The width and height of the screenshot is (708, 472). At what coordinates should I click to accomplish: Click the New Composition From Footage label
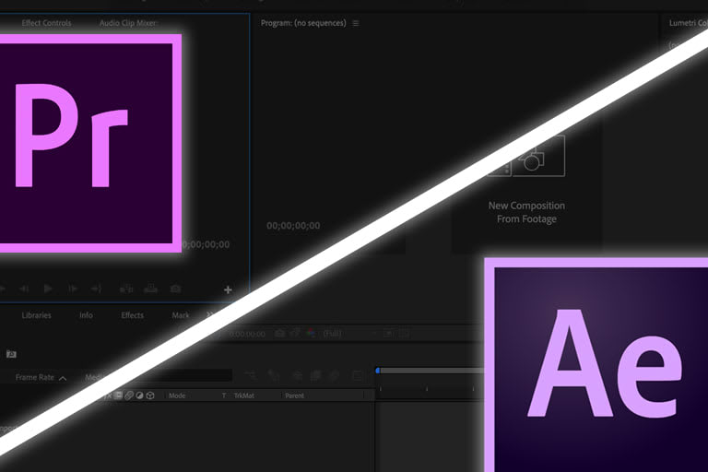click(x=526, y=212)
